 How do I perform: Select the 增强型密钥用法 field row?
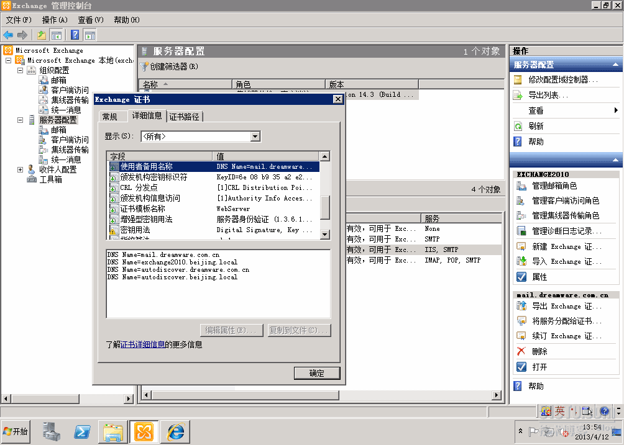tap(214, 219)
